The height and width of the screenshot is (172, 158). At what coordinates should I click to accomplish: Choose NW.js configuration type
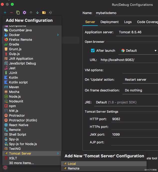(32, 111)
